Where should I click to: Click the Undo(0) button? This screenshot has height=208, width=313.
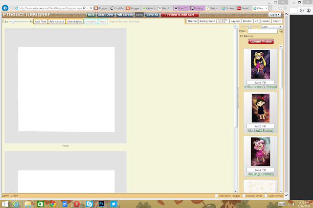91,21
